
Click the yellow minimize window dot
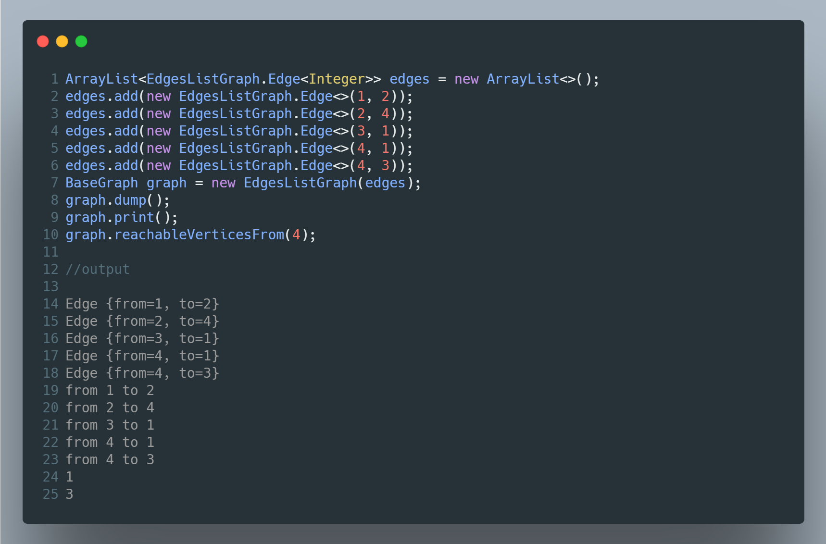[62, 41]
